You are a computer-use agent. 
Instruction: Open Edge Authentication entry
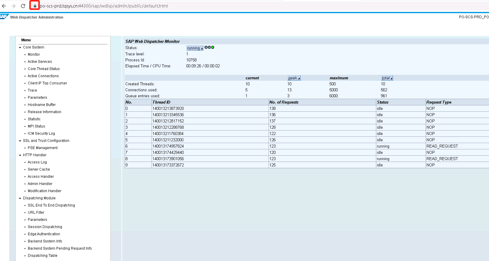pos(44,234)
